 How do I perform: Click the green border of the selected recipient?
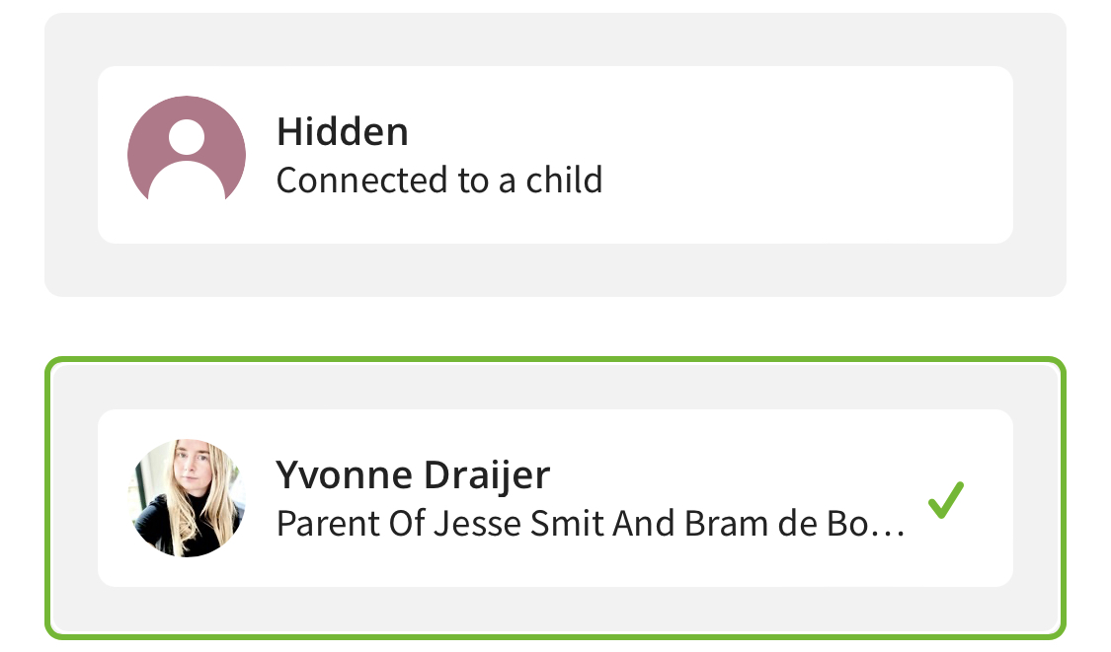pyautogui.click(x=555, y=360)
